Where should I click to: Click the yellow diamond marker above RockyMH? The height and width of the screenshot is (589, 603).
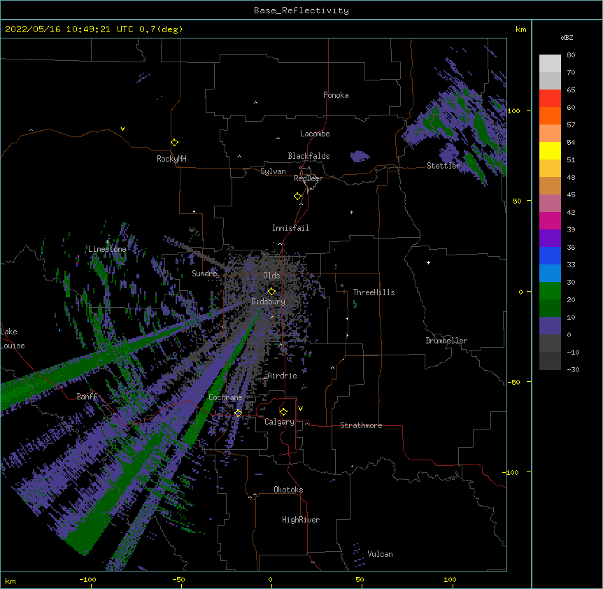click(175, 143)
